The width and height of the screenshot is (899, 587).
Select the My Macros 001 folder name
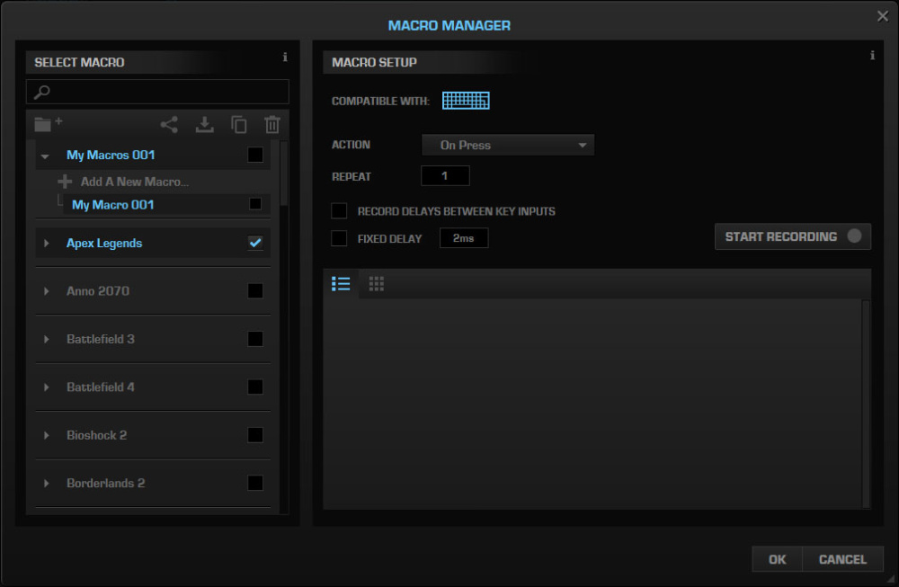tap(111, 156)
